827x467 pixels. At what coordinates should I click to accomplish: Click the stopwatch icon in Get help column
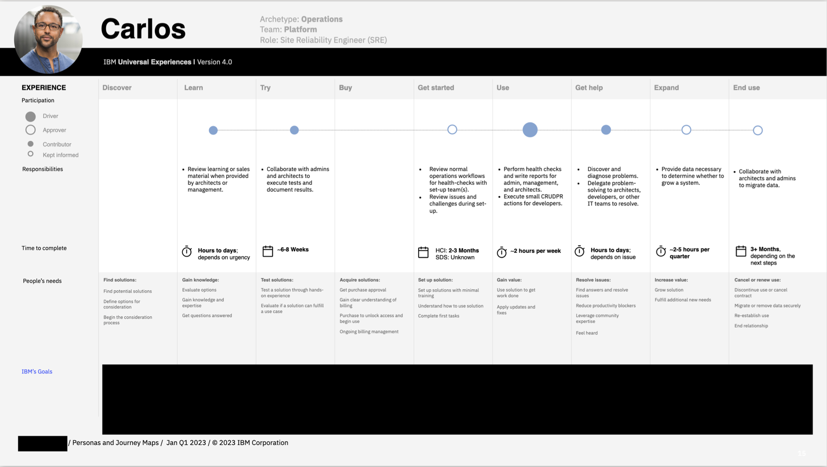(x=580, y=251)
